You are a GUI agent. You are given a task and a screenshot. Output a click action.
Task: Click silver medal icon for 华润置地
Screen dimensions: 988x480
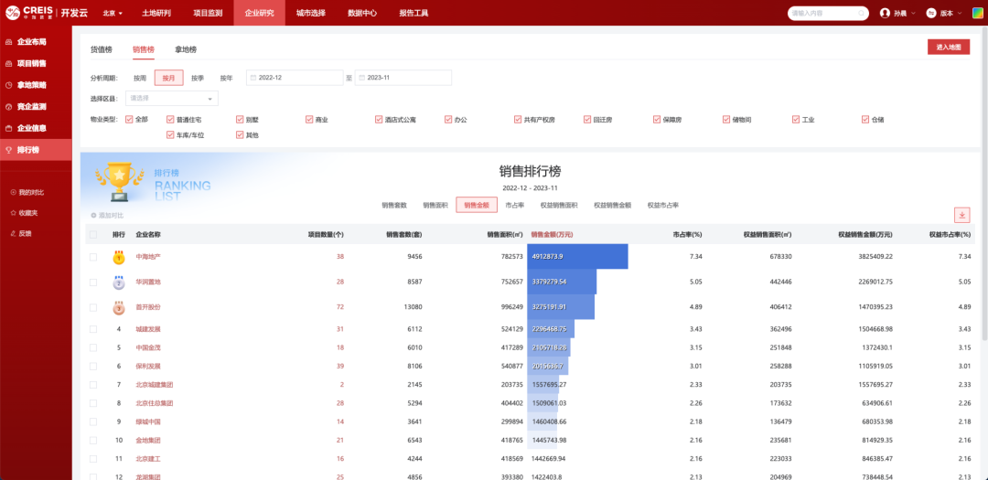tap(118, 283)
